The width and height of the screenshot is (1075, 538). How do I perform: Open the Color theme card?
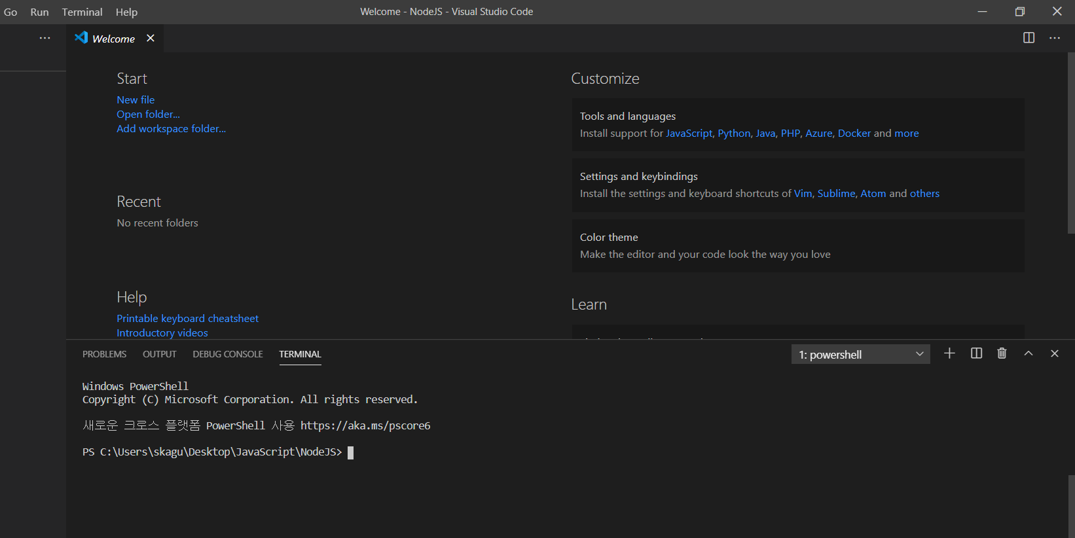[798, 245]
